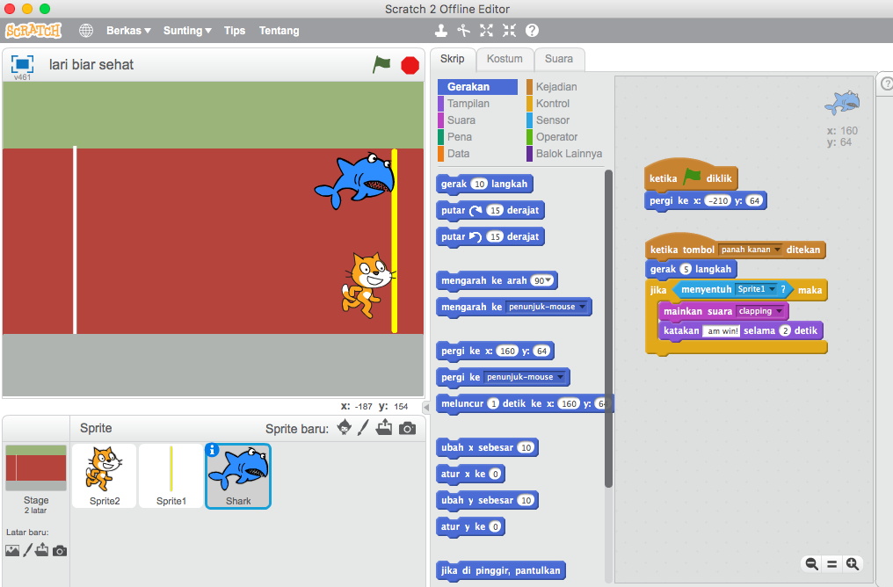Click the green flag to start the project
Image resolution: width=893 pixels, height=587 pixels.
tap(381, 64)
